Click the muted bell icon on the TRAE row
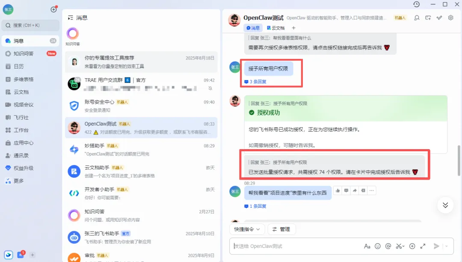462x262 pixels. coord(210,88)
